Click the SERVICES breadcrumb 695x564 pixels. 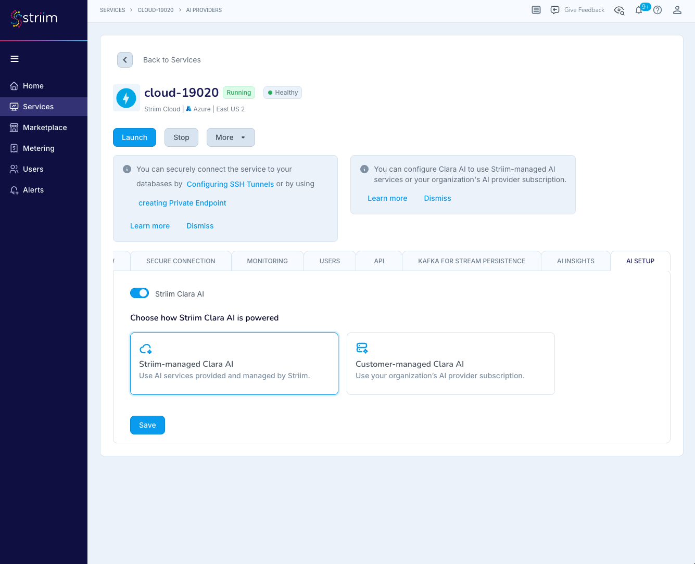[x=112, y=10]
